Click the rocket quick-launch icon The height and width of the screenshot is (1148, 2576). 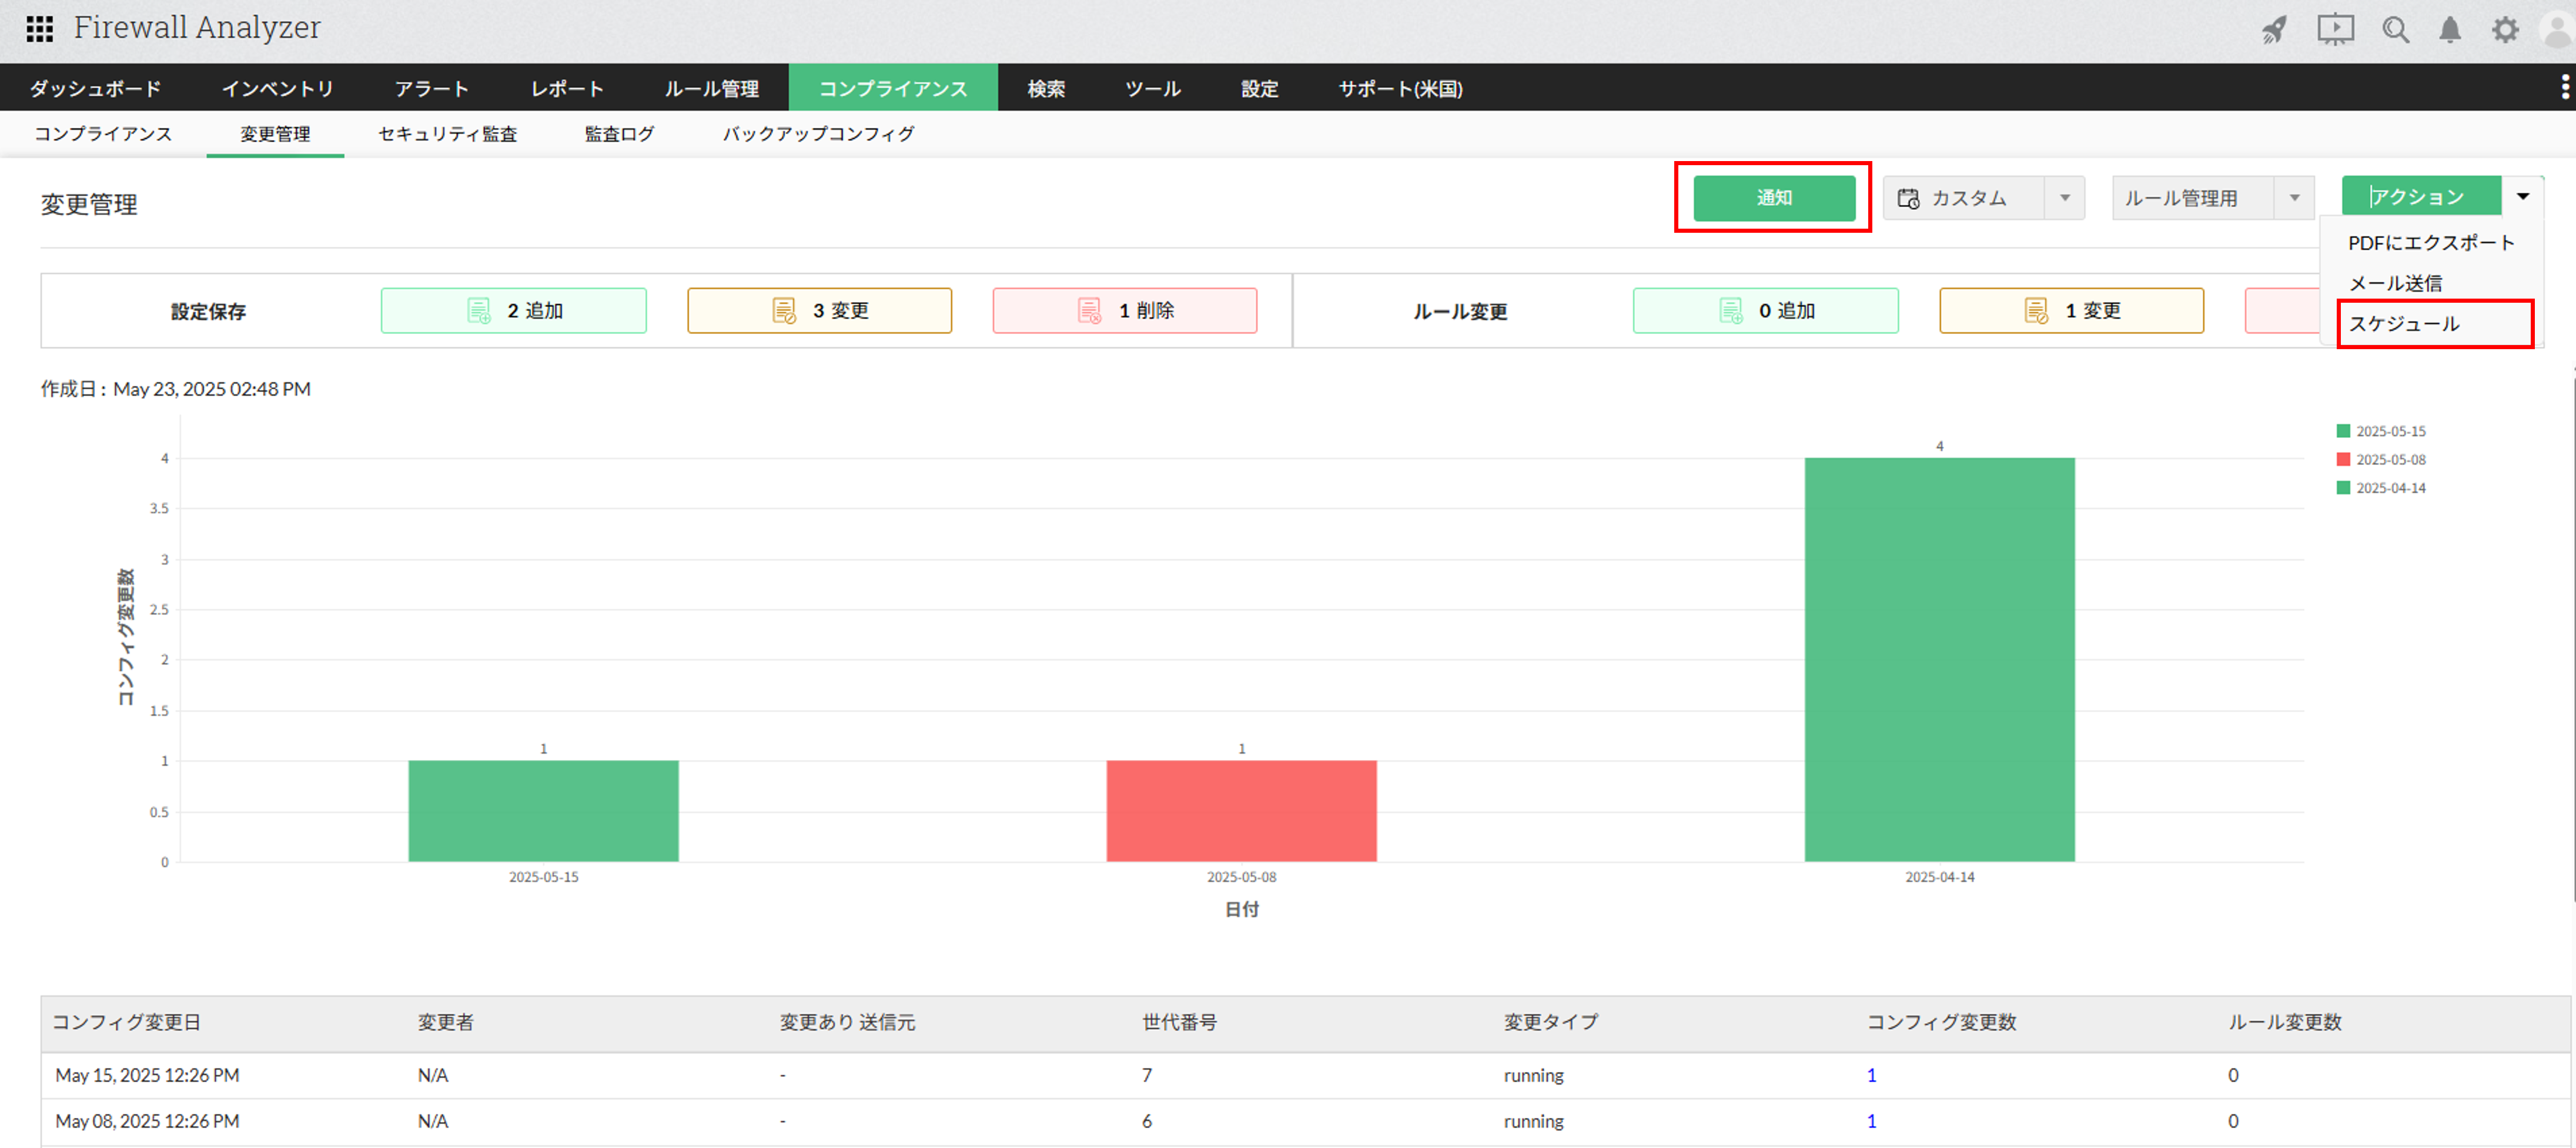pos(2275,30)
